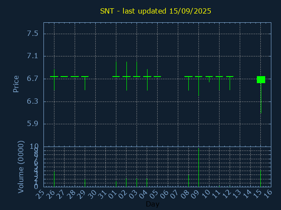The height and width of the screenshot is (210, 281).
Task: Click the Volume (0000) axis title
Action: pos(21,167)
